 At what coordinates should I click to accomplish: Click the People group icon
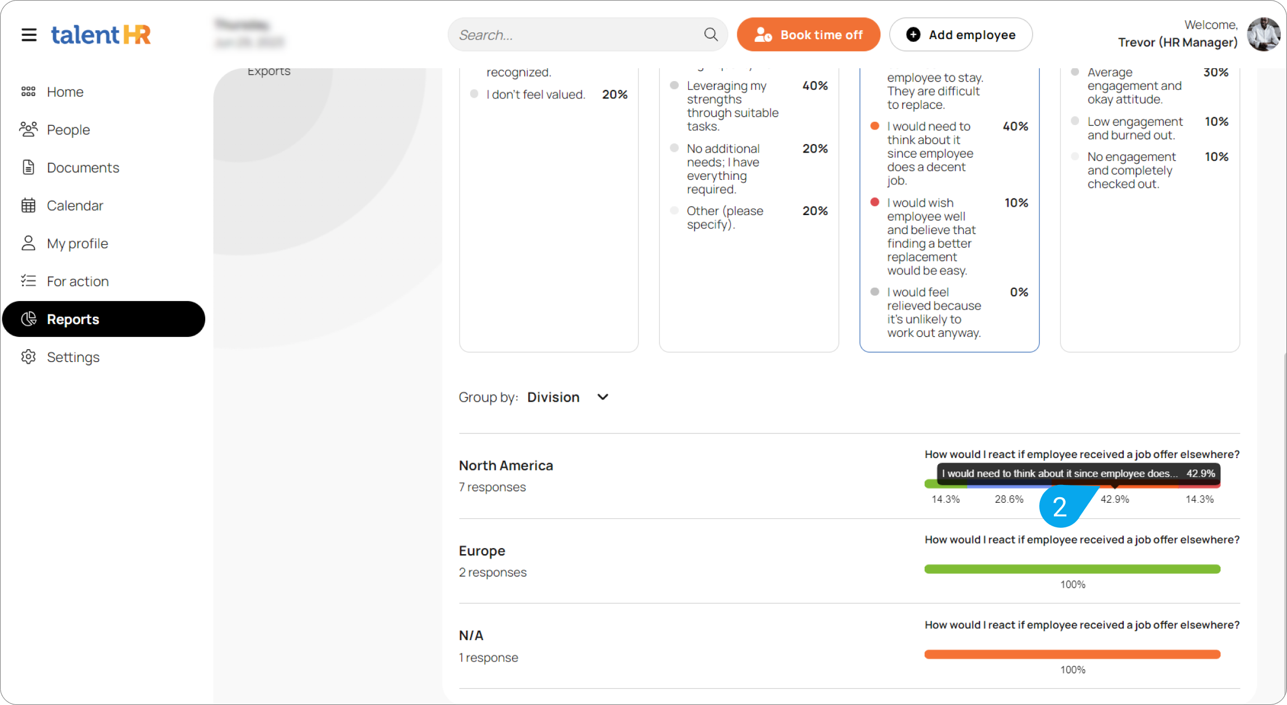[x=29, y=130]
